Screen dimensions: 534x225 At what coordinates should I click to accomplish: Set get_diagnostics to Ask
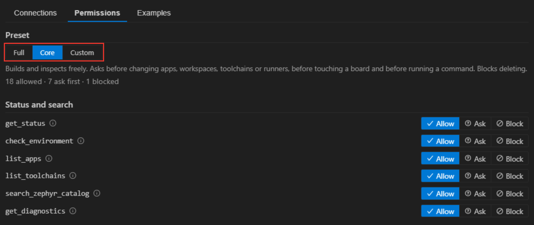pos(475,211)
